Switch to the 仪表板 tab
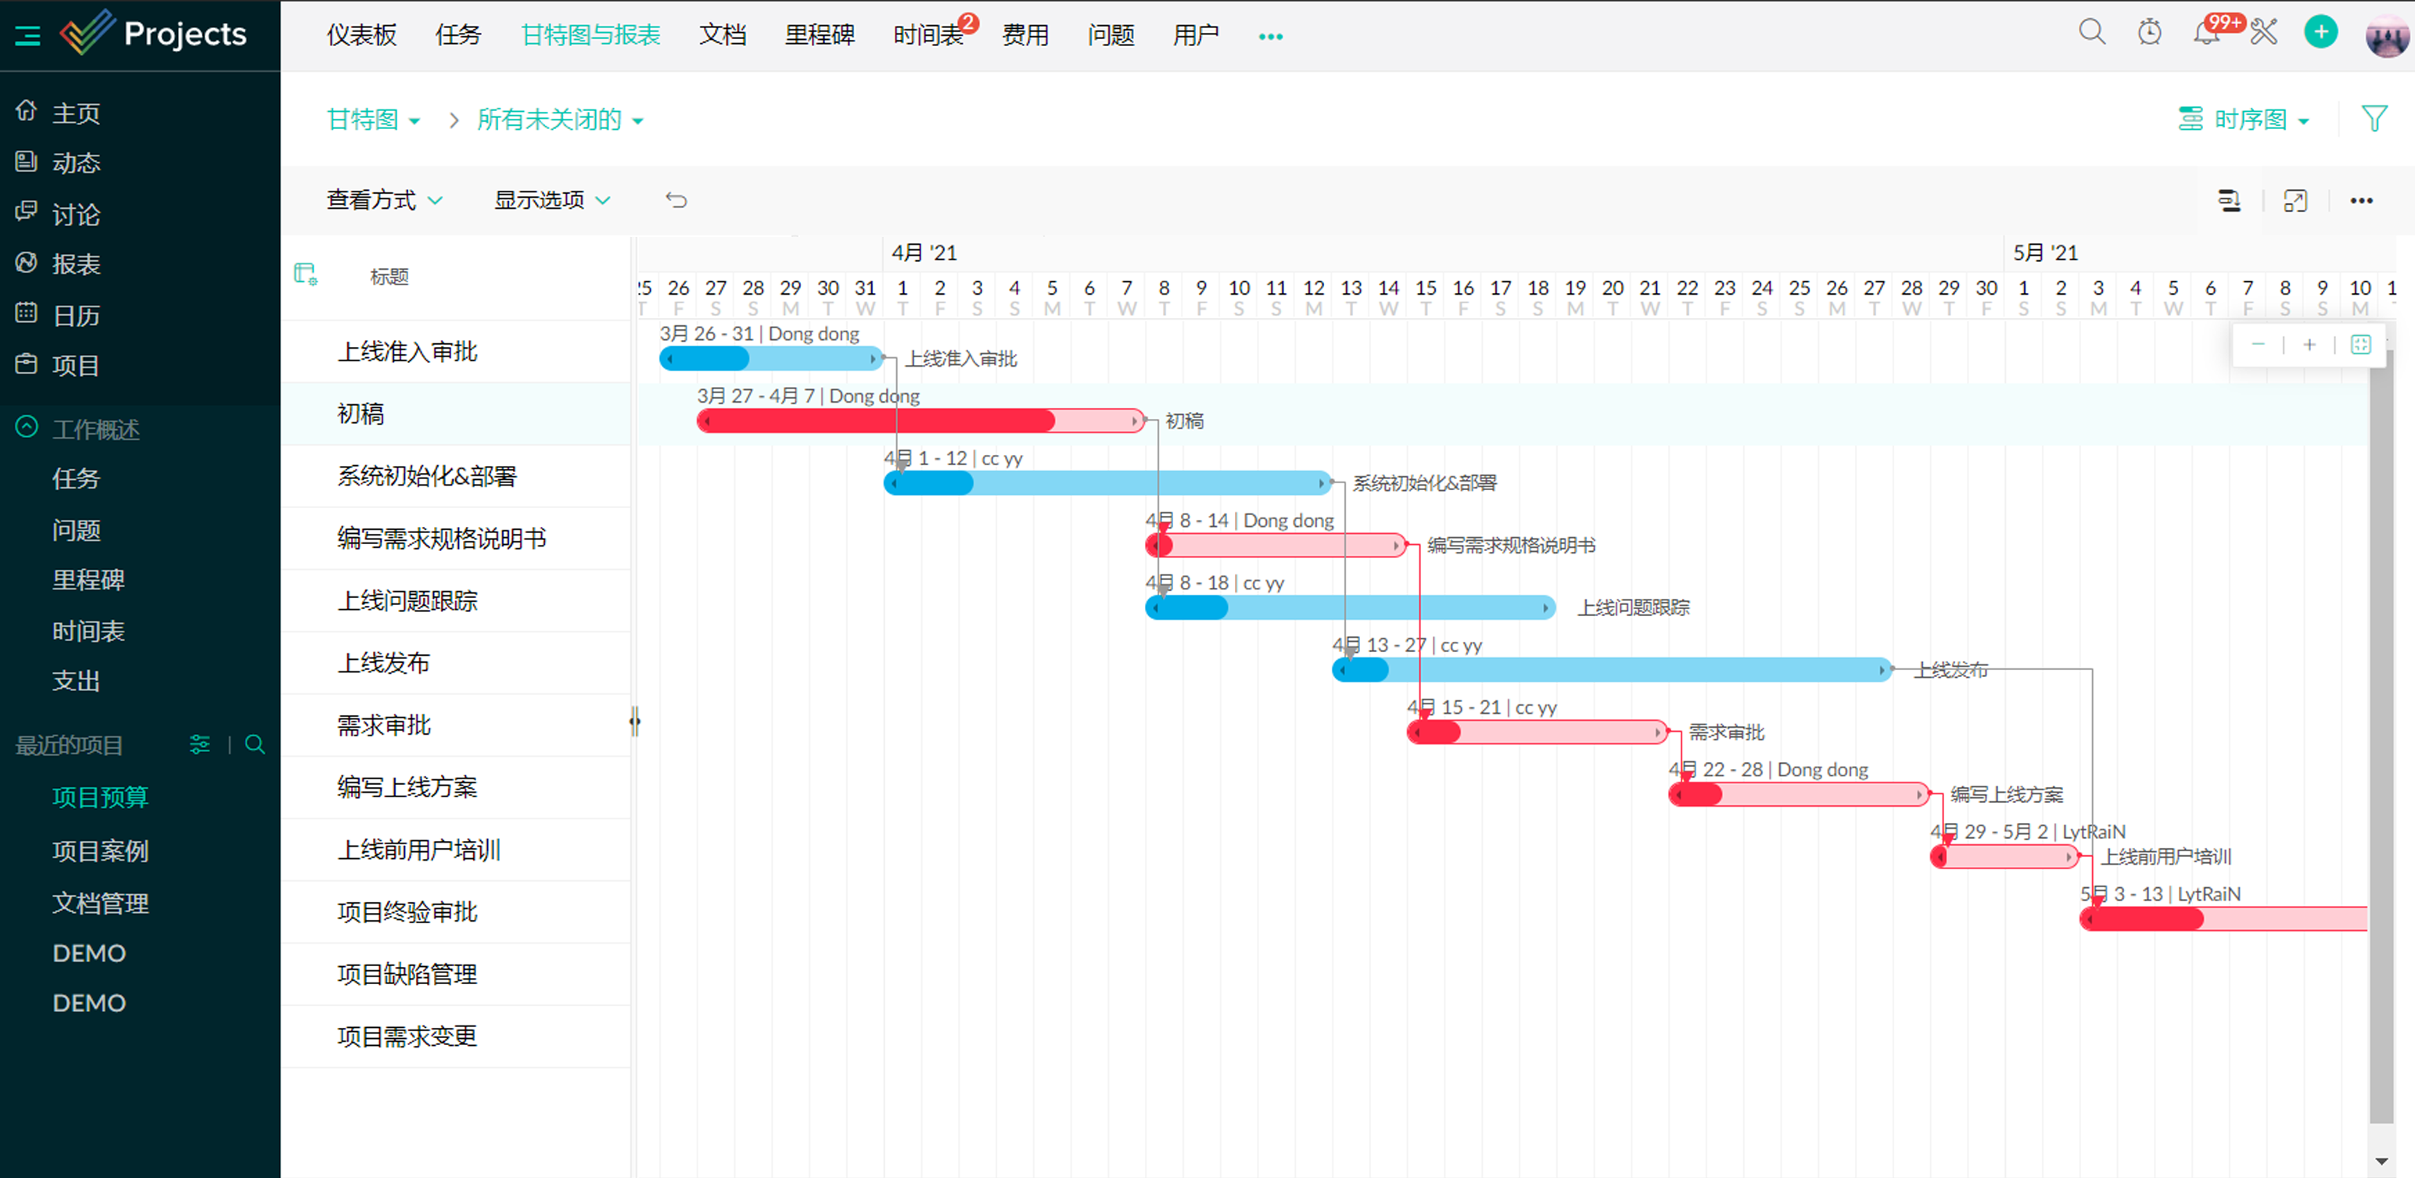The image size is (2415, 1178). (361, 36)
